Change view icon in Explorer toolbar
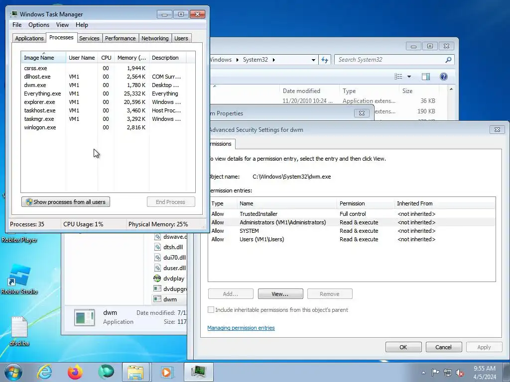510x382 pixels. click(398, 77)
